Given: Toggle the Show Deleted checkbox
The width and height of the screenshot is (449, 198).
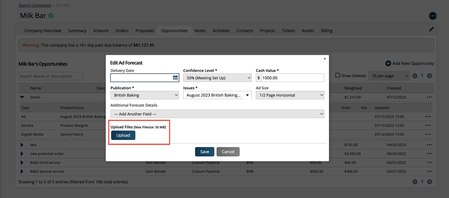Looking at the screenshot, I should pyautogui.click(x=338, y=76).
